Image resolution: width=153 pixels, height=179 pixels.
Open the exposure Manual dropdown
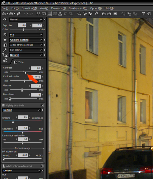(26, 20)
